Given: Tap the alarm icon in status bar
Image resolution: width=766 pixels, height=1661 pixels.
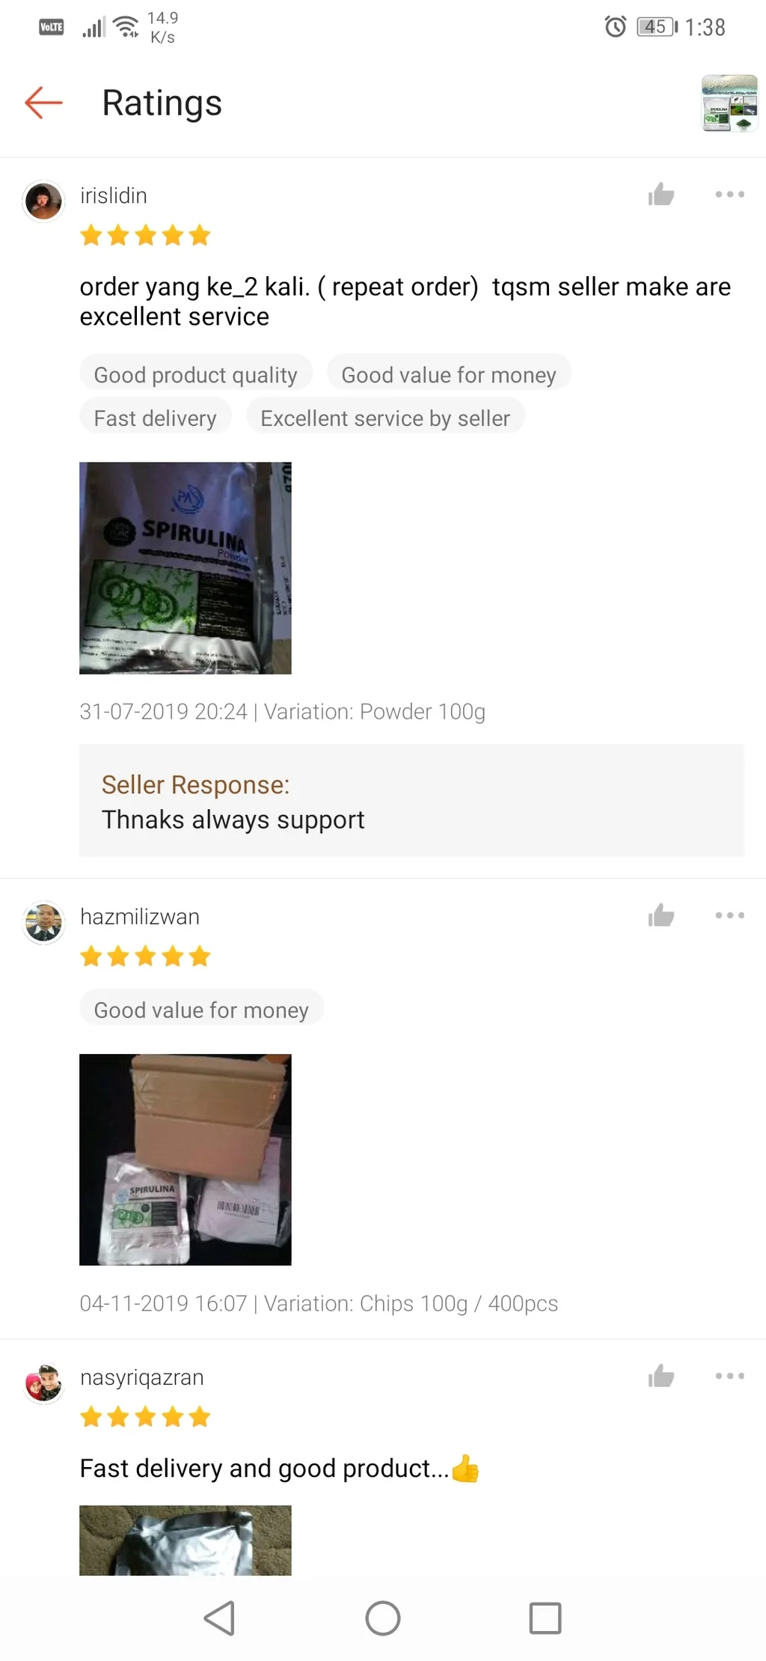Looking at the screenshot, I should 616,27.
